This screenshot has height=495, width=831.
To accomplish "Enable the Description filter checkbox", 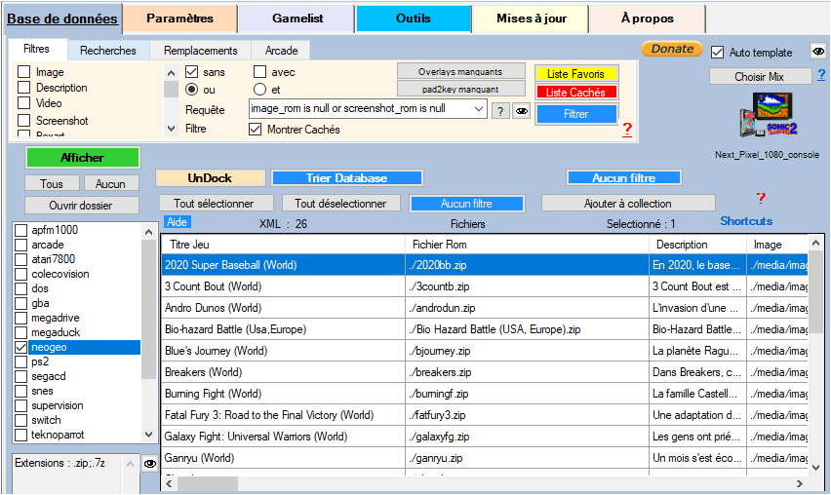I will point(24,88).
